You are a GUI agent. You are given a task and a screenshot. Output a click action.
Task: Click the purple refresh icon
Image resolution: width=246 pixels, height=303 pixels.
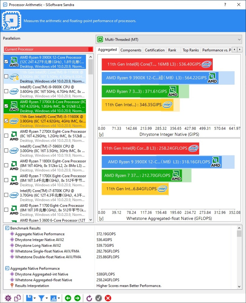pyautogui.click(x=89, y=298)
